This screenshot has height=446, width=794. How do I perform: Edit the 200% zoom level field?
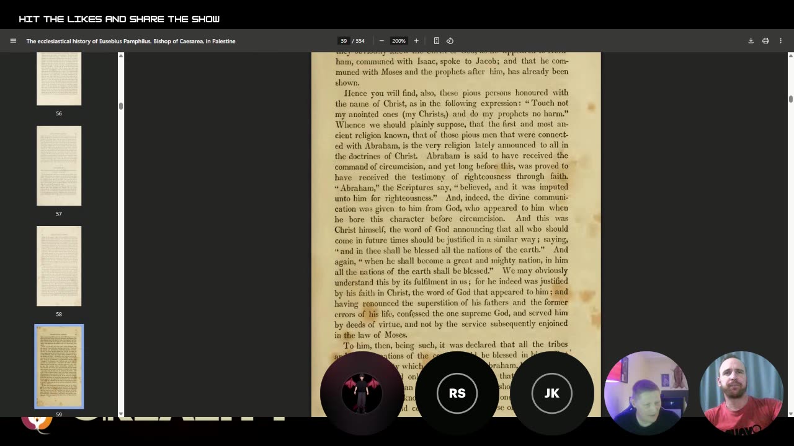point(398,41)
